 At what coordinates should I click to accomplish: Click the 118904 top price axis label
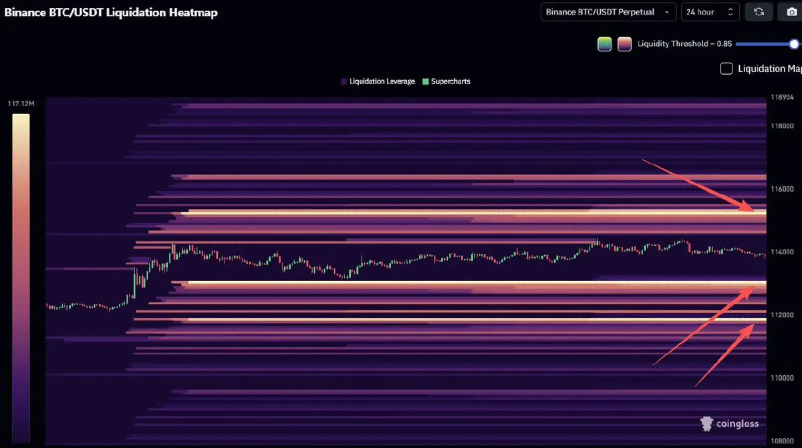pos(782,97)
